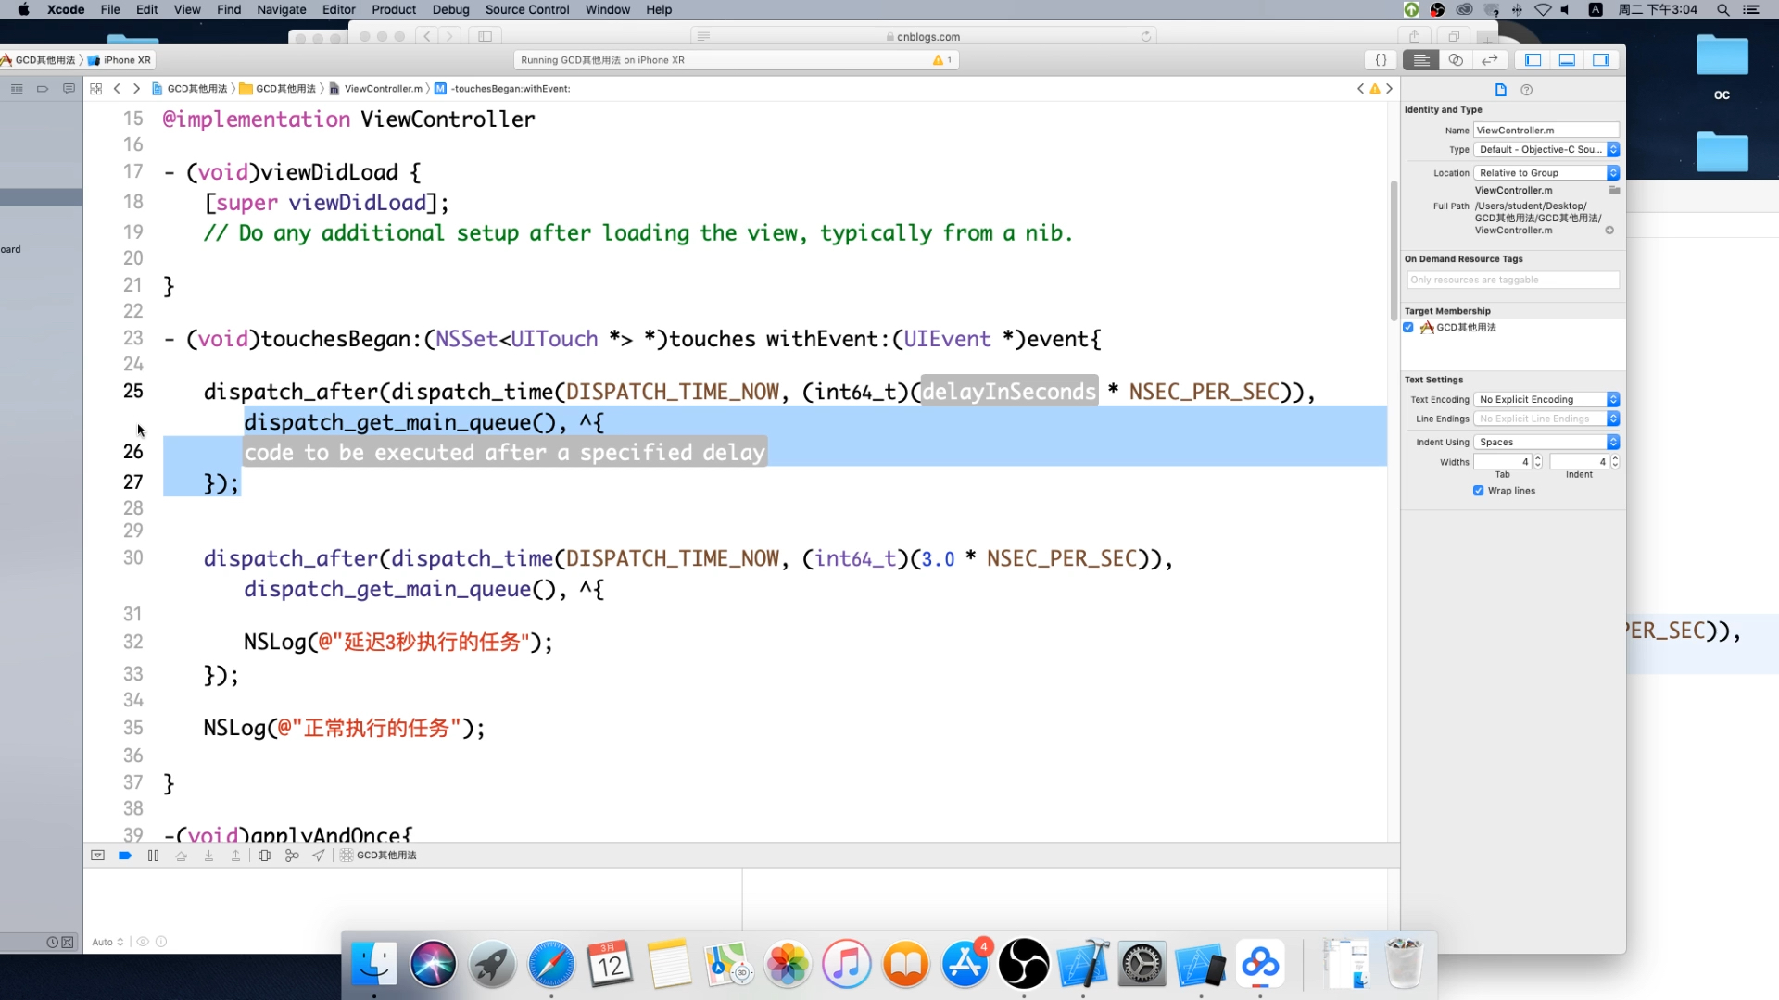Toggle the Navigator pane visibility
Image resolution: width=1779 pixels, height=1000 pixels.
coord(1533,60)
